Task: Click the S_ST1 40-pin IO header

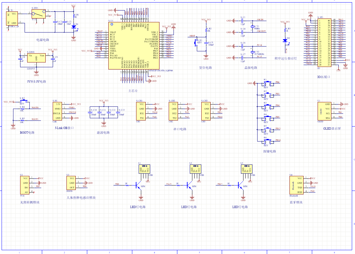Action: tap(324, 43)
